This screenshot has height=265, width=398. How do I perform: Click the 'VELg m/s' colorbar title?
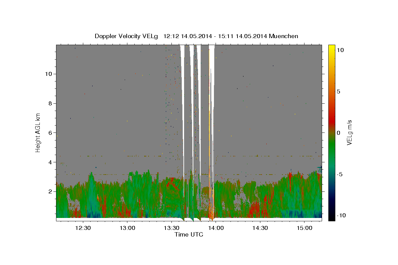[x=350, y=132]
